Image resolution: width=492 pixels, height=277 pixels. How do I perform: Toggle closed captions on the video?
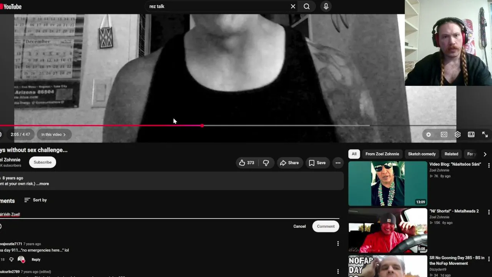click(x=444, y=135)
